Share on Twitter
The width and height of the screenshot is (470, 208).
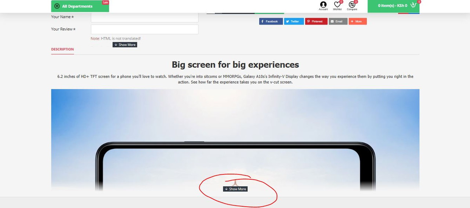(294, 21)
